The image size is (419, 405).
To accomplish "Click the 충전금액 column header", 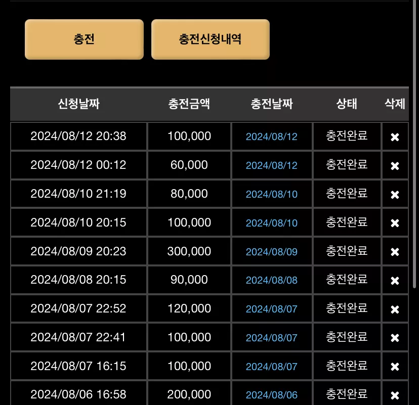I will 189,104.
